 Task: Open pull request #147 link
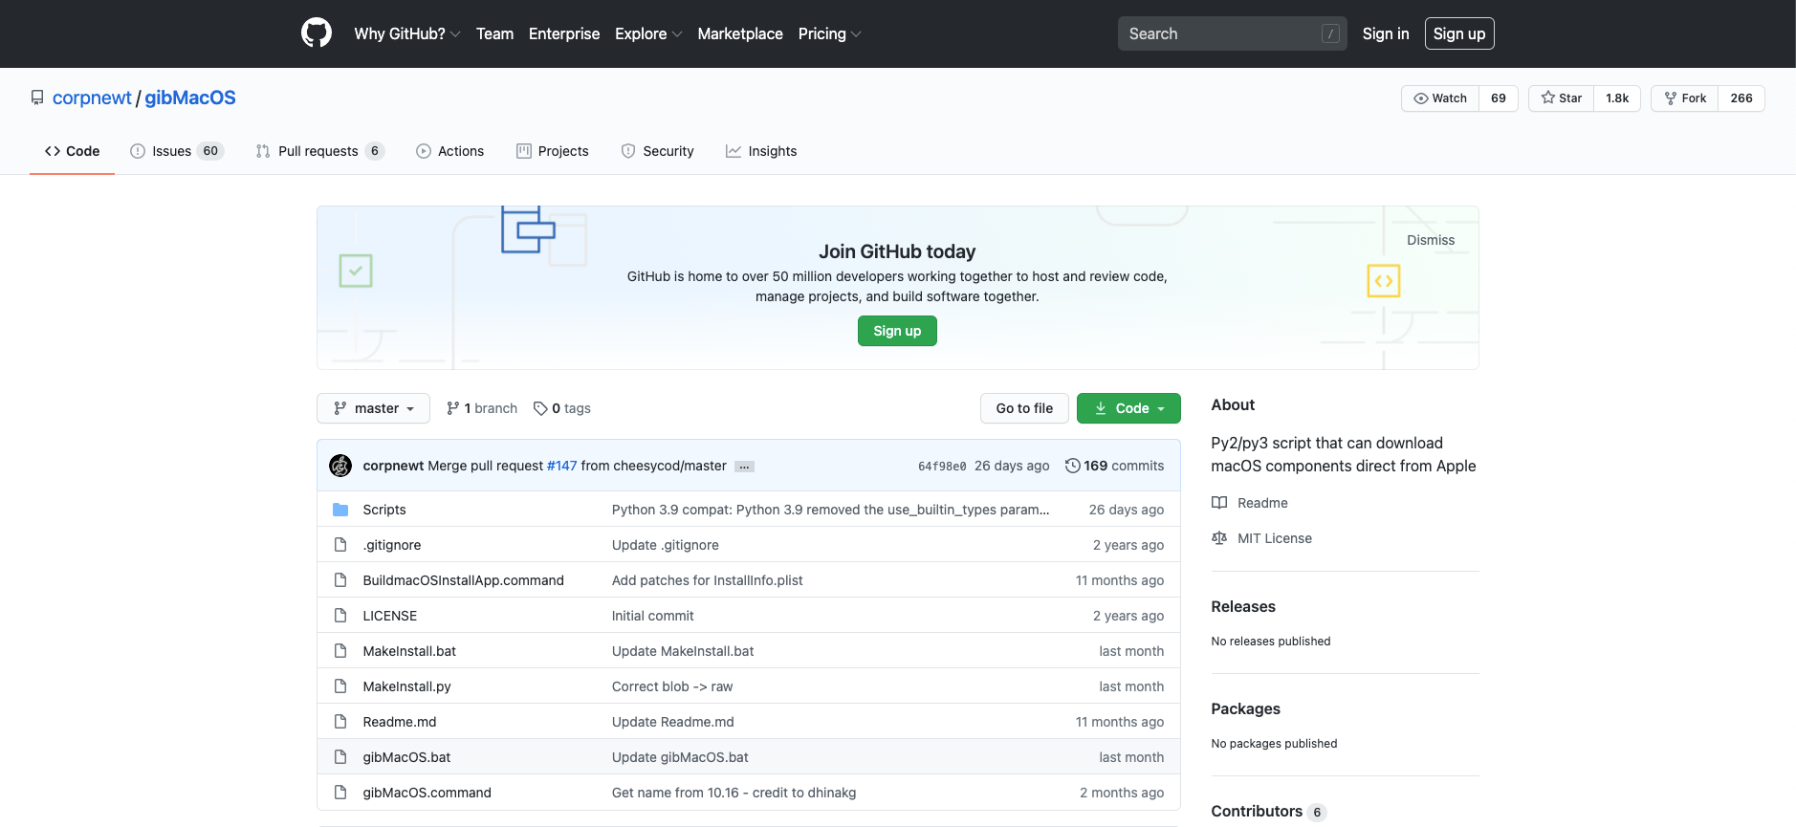[561, 466]
